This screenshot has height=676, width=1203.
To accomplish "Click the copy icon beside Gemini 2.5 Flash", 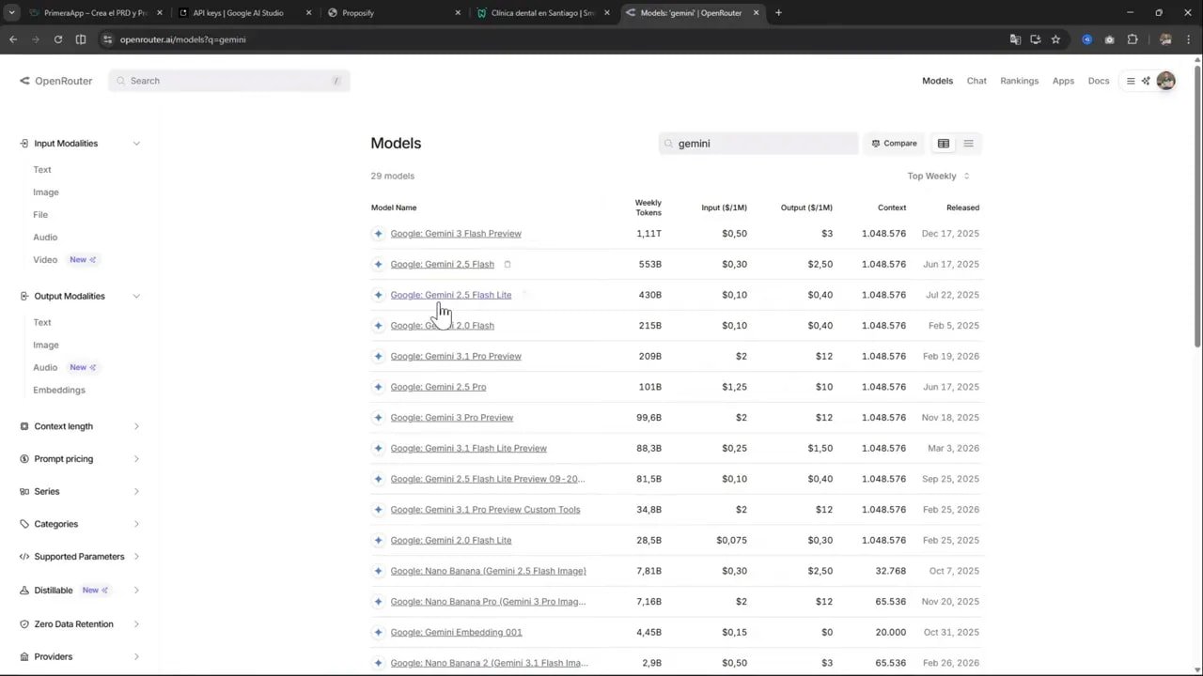I will tap(507, 264).
